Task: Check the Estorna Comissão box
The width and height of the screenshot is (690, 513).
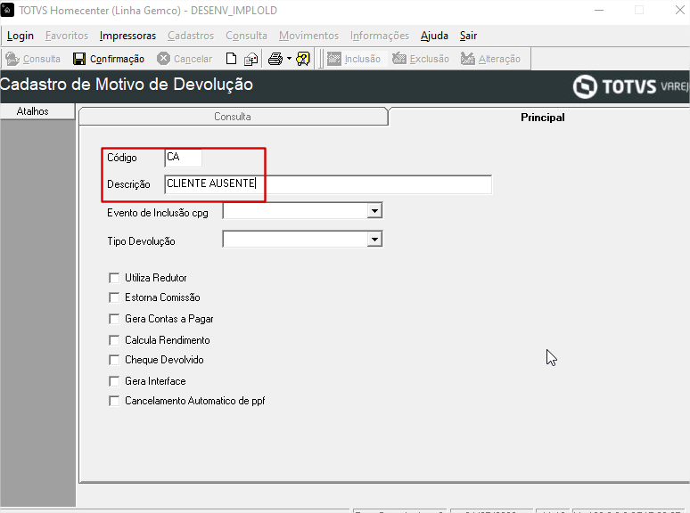Action: coord(114,297)
